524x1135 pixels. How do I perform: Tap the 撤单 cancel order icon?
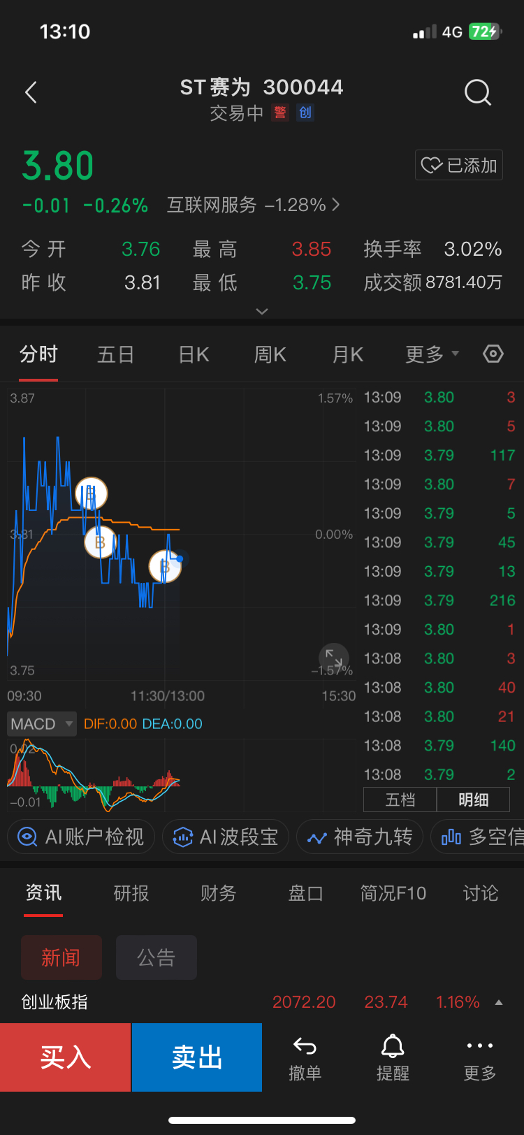[x=305, y=1058]
